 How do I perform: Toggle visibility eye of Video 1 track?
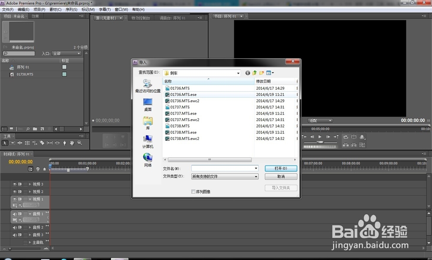(15, 199)
